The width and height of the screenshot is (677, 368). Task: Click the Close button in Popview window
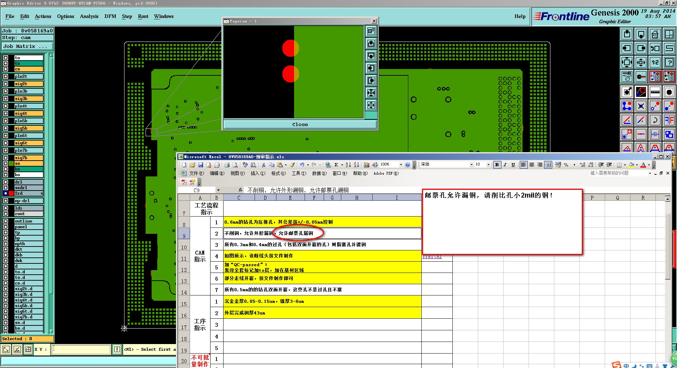click(300, 124)
